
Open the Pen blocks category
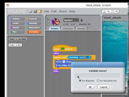(17, 32)
